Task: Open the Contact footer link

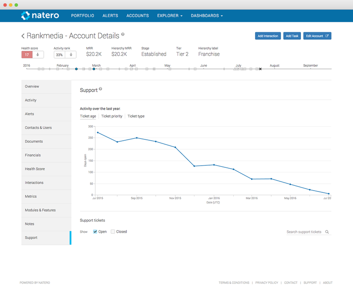Action: tap(291, 283)
